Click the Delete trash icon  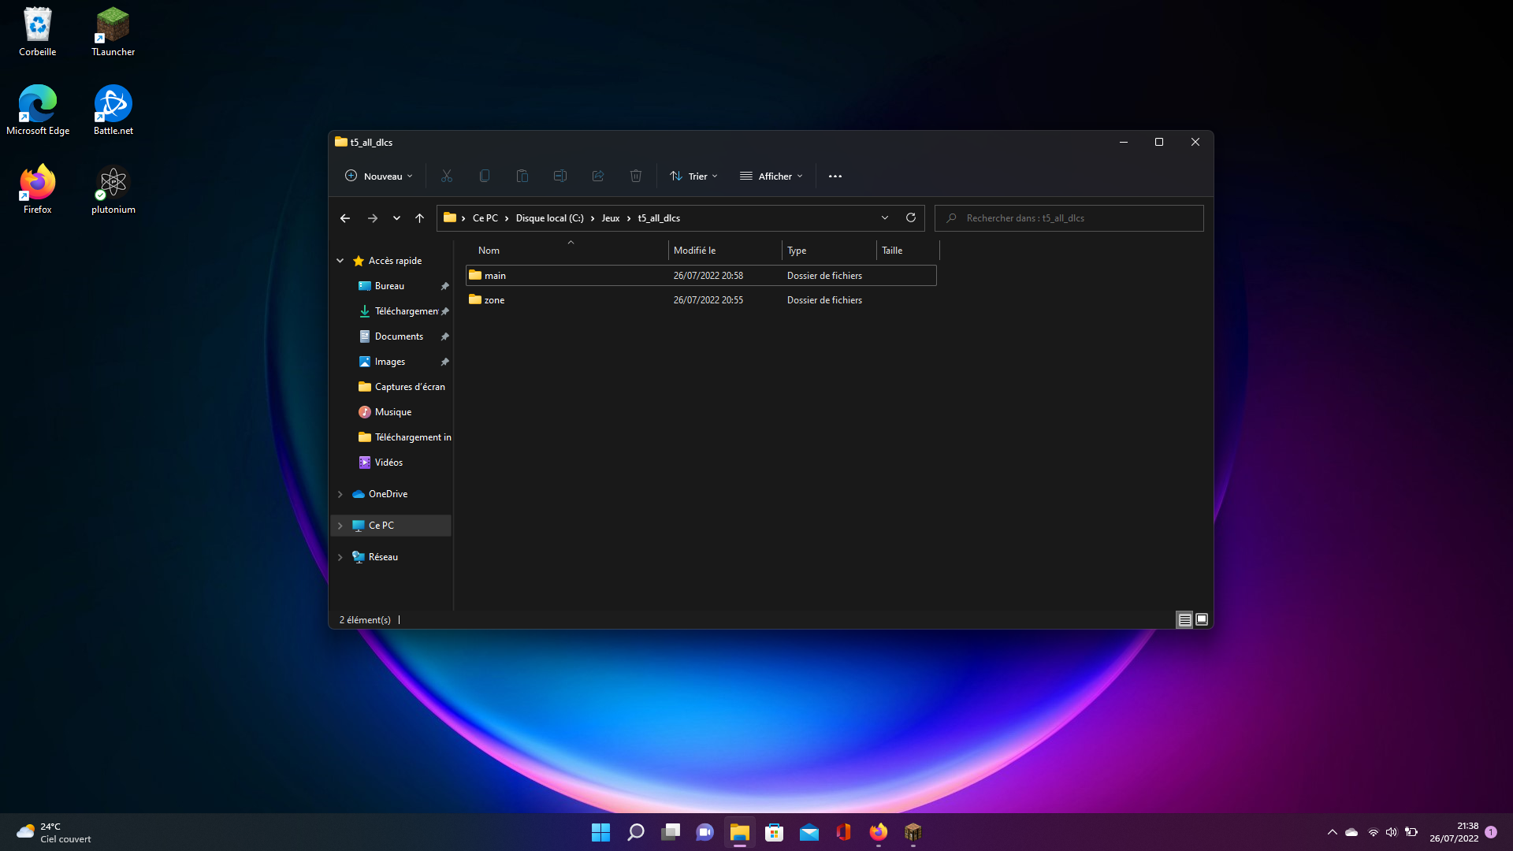point(636,176)
